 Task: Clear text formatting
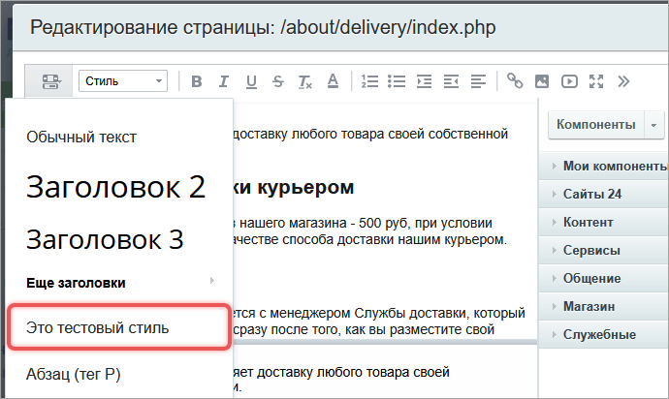(305, 81)
